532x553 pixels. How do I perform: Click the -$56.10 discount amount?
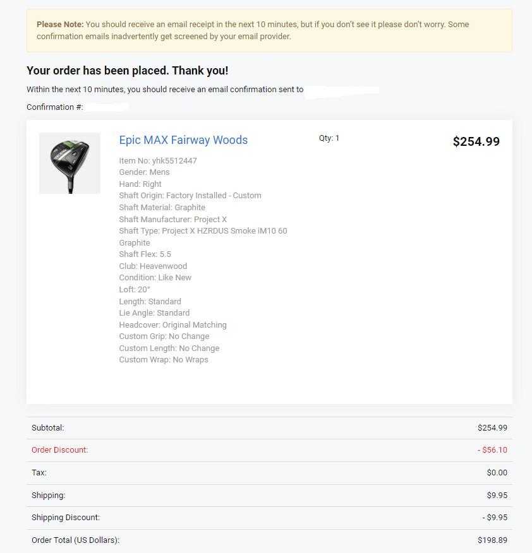[x=492, y=450]
